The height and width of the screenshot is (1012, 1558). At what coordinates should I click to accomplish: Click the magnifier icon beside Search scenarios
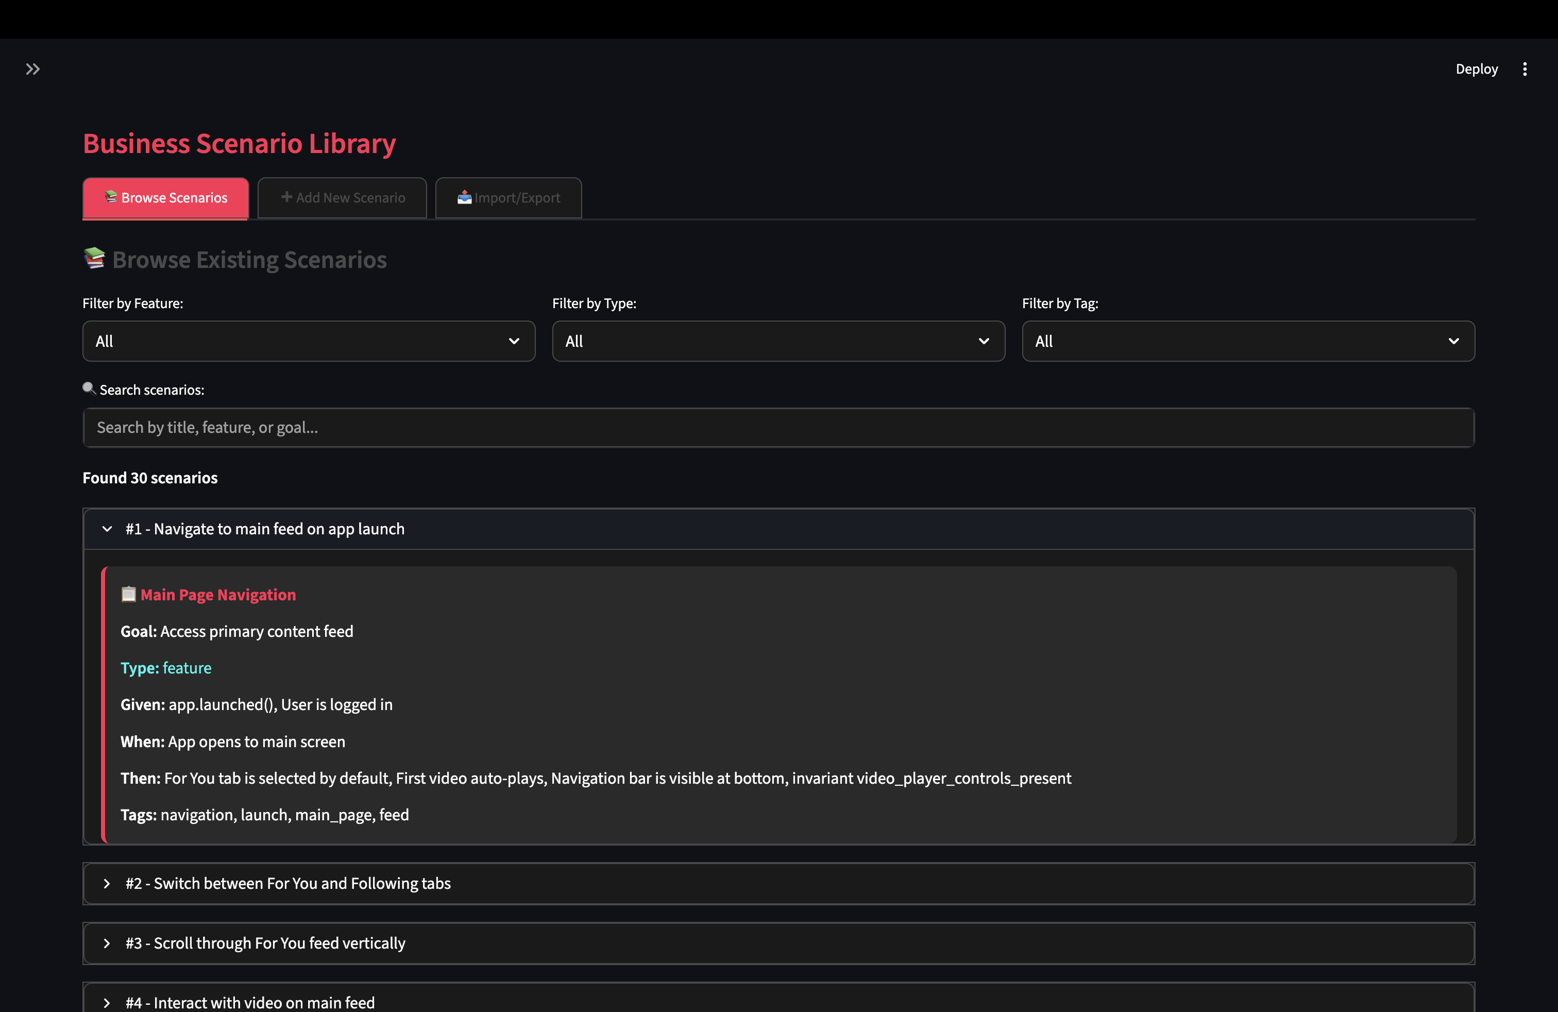tap(89, 388)
